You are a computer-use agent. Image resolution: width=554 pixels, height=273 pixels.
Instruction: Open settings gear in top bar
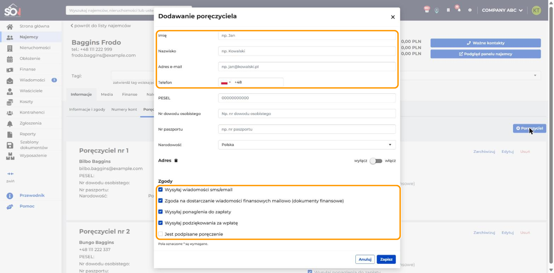[x=470, y=10]
